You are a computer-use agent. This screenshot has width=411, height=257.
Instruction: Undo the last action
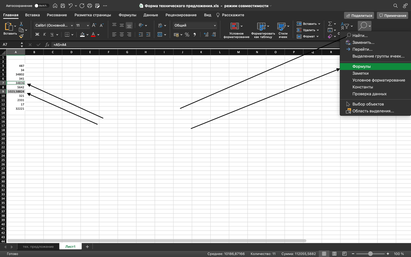[71, 6]
